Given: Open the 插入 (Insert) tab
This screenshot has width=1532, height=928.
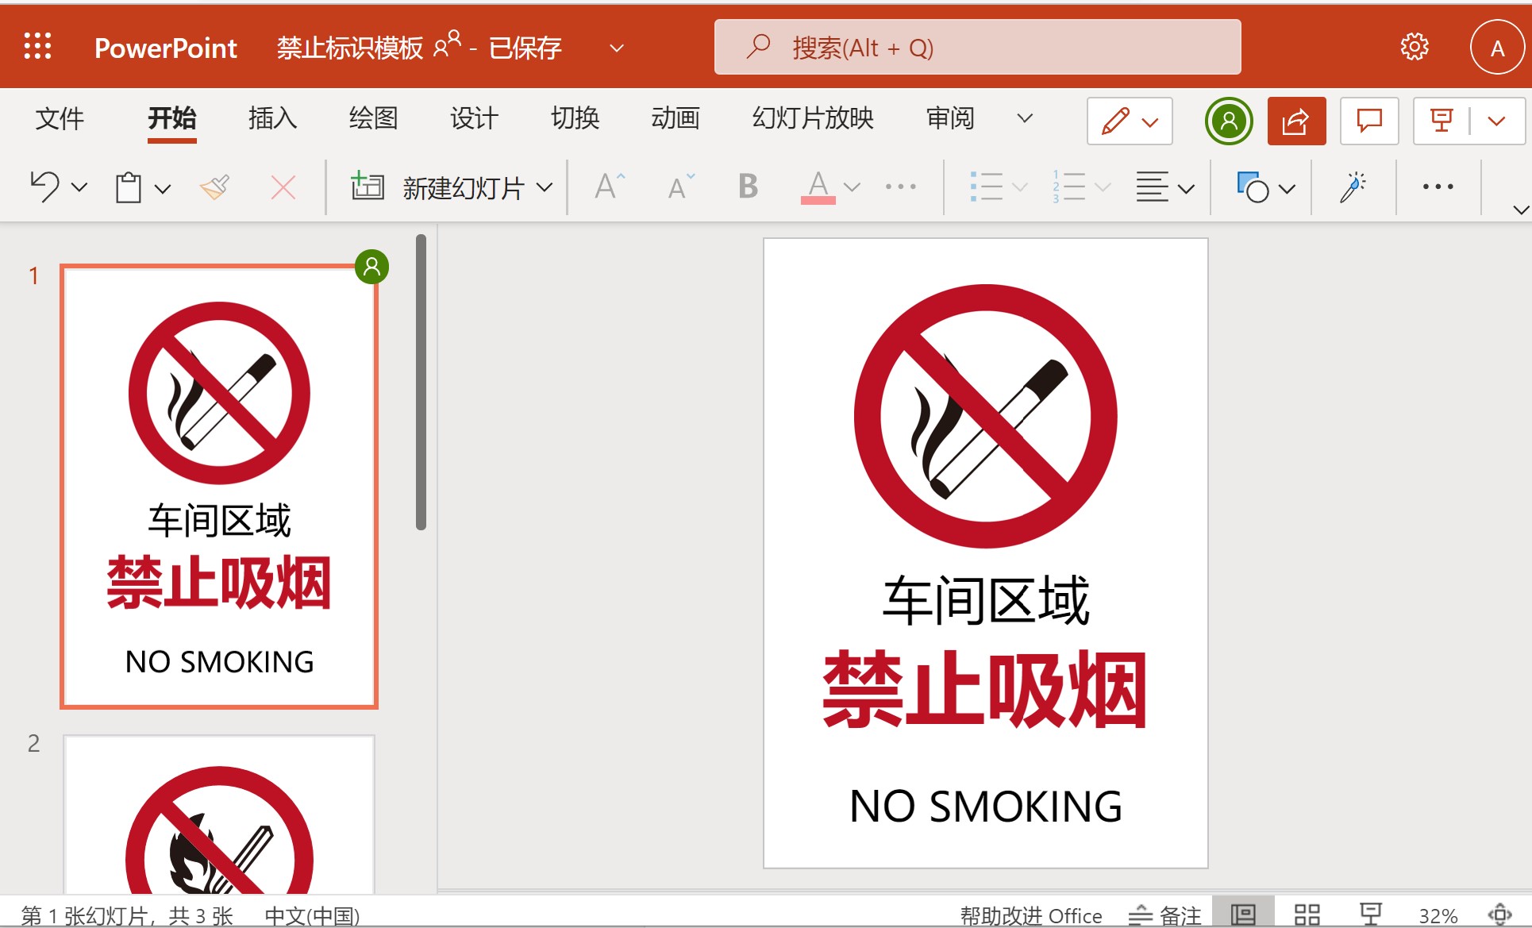Looking at the screenshot, I should (272, 118).
